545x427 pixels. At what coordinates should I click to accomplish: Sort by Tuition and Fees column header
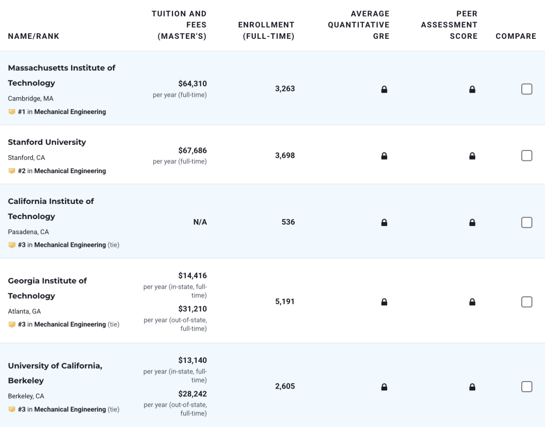tap(179, 25)
